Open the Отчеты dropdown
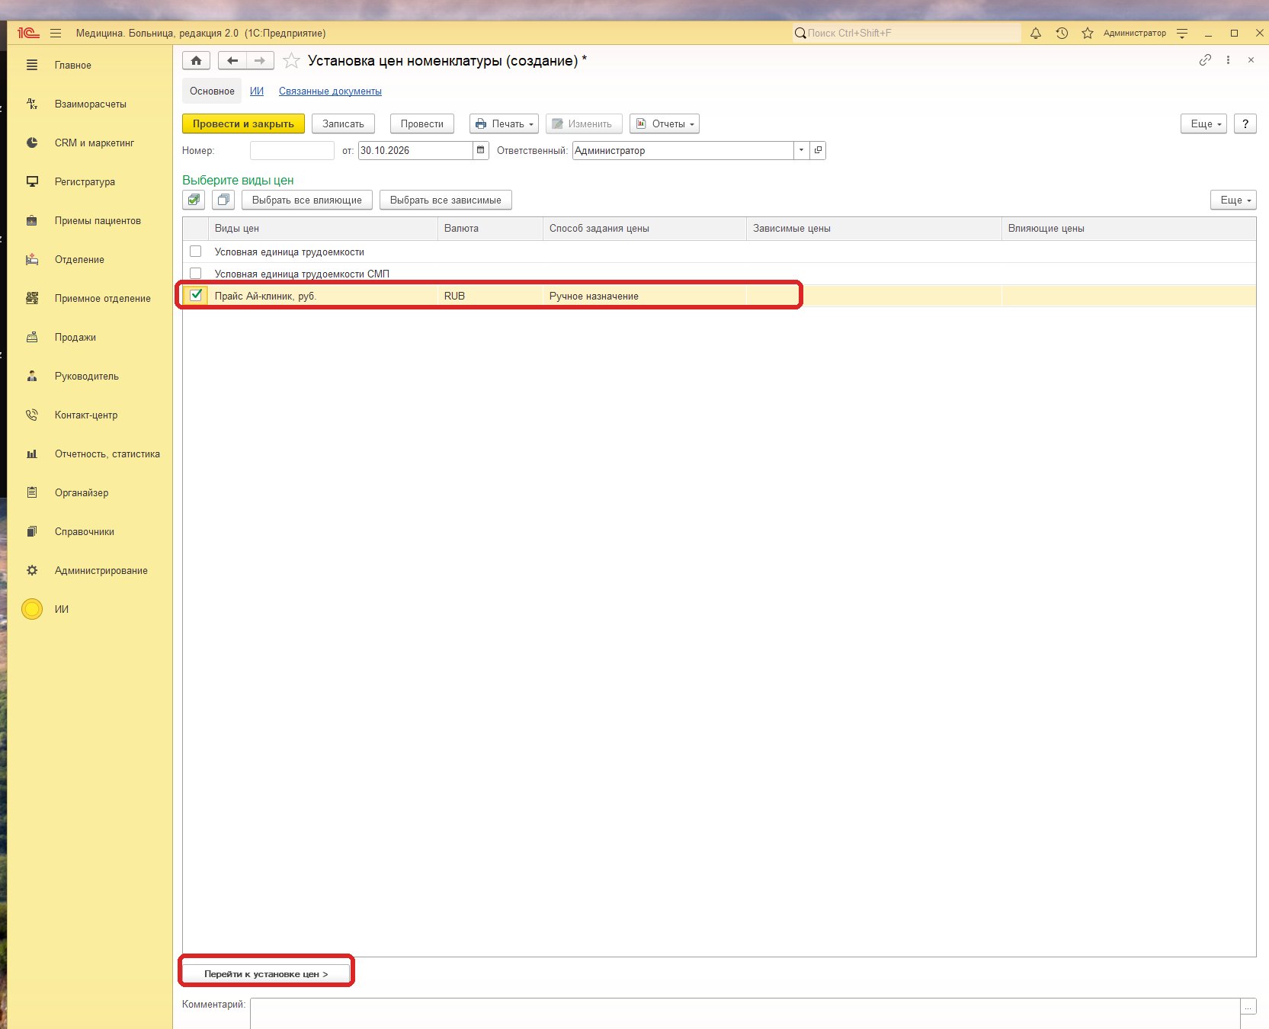This screenshot has height=1029, width=1269. 665,123
